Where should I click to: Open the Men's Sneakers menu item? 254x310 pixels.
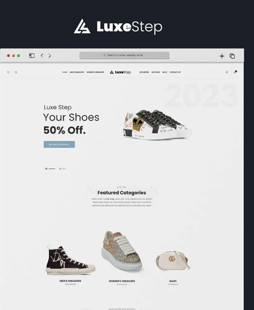77,72
